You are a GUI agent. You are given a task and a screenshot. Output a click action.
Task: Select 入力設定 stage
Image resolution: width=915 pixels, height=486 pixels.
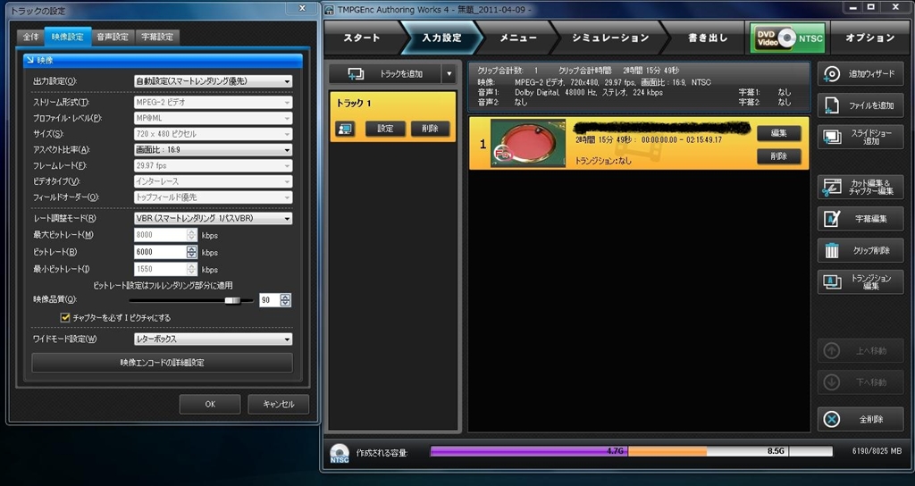(x=441, y=38)
